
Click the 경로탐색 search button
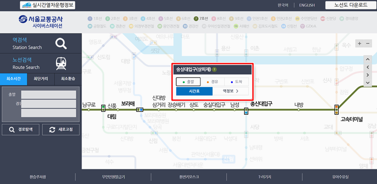21,130
